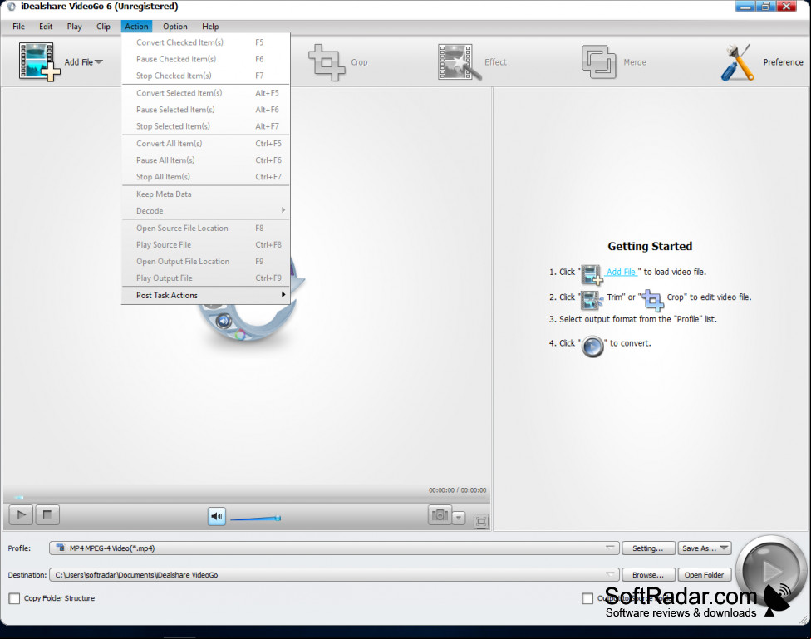Click the Save As... button
Viewport: 811px width, 639px height.
[x=705, y=548]
